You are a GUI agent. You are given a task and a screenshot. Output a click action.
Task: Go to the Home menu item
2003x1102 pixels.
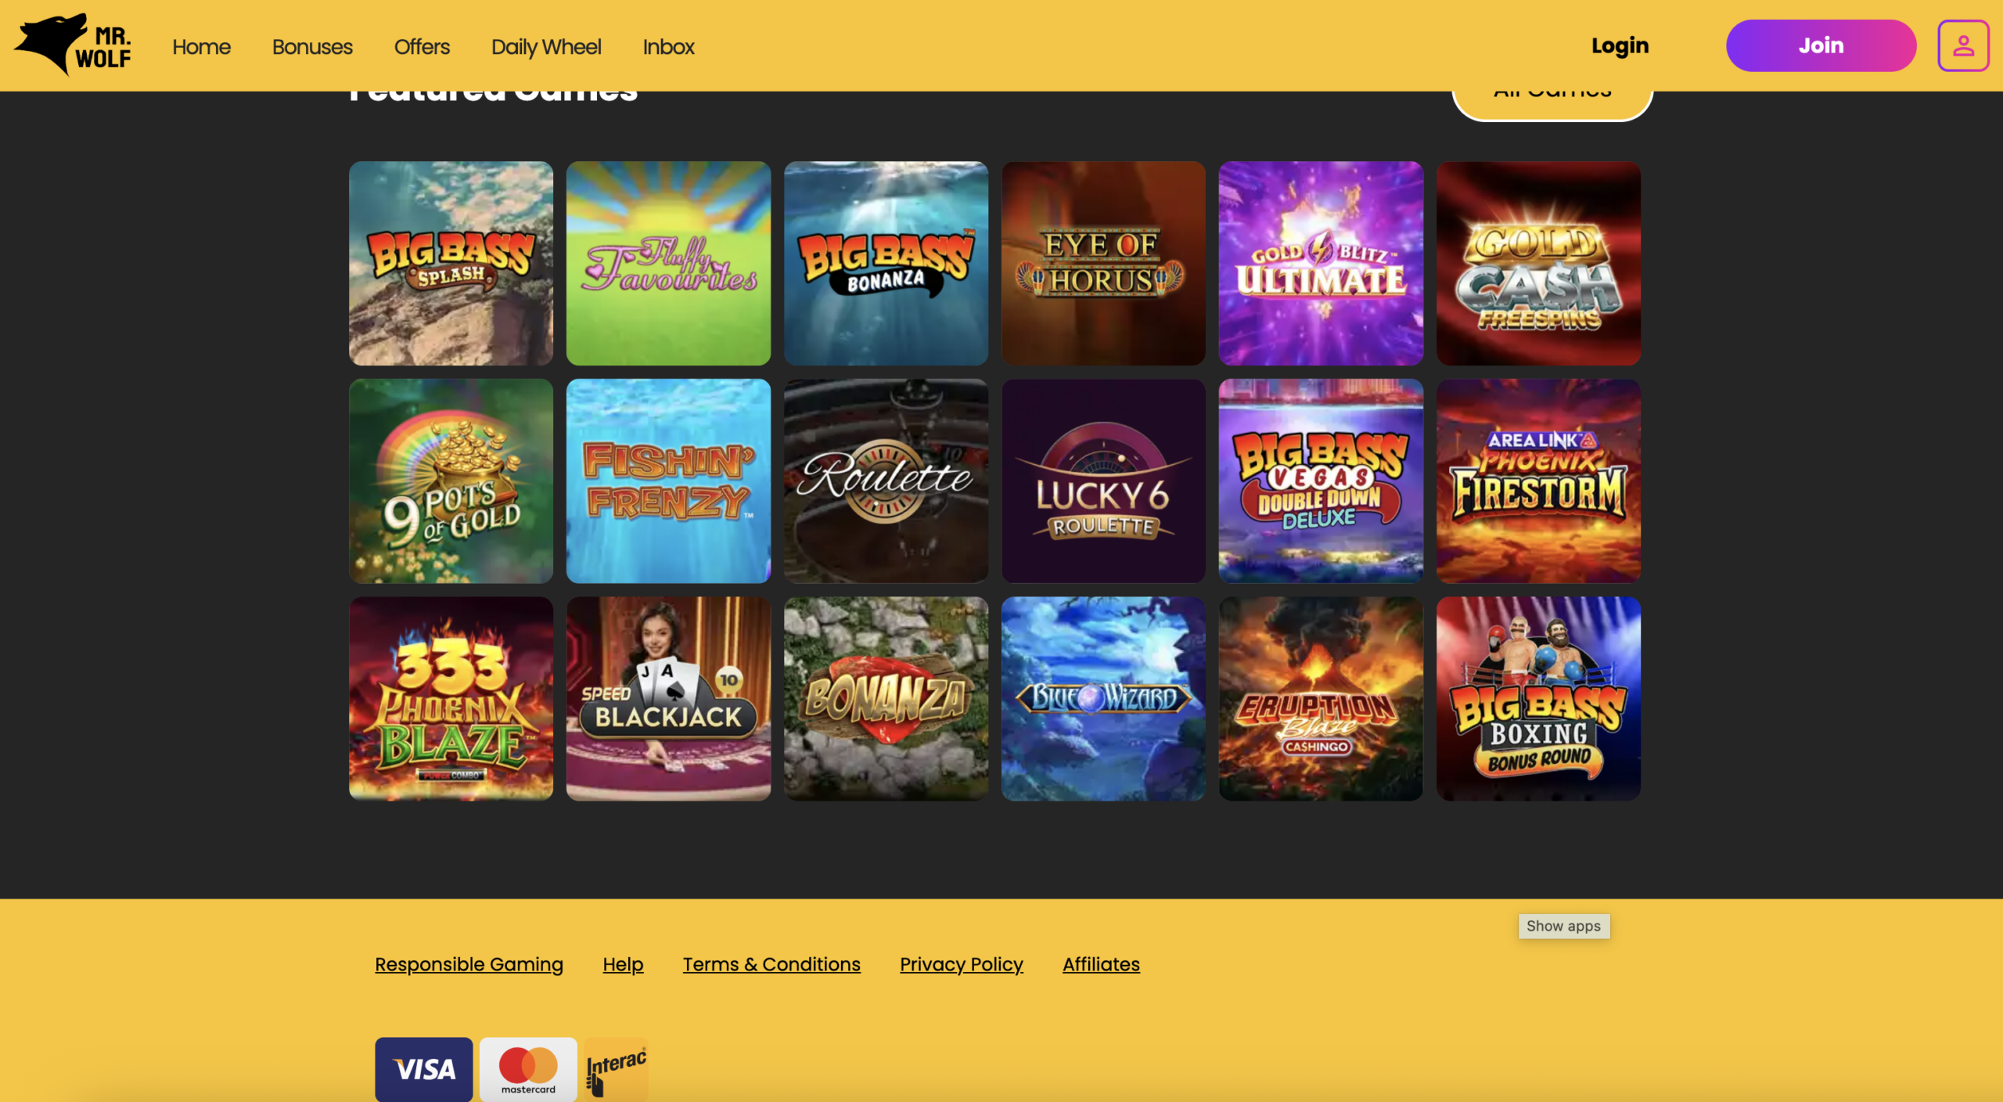201,47
